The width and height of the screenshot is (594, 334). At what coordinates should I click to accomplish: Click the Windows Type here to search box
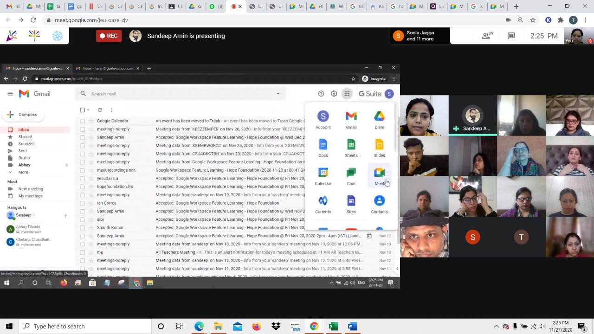pos(86,326)
